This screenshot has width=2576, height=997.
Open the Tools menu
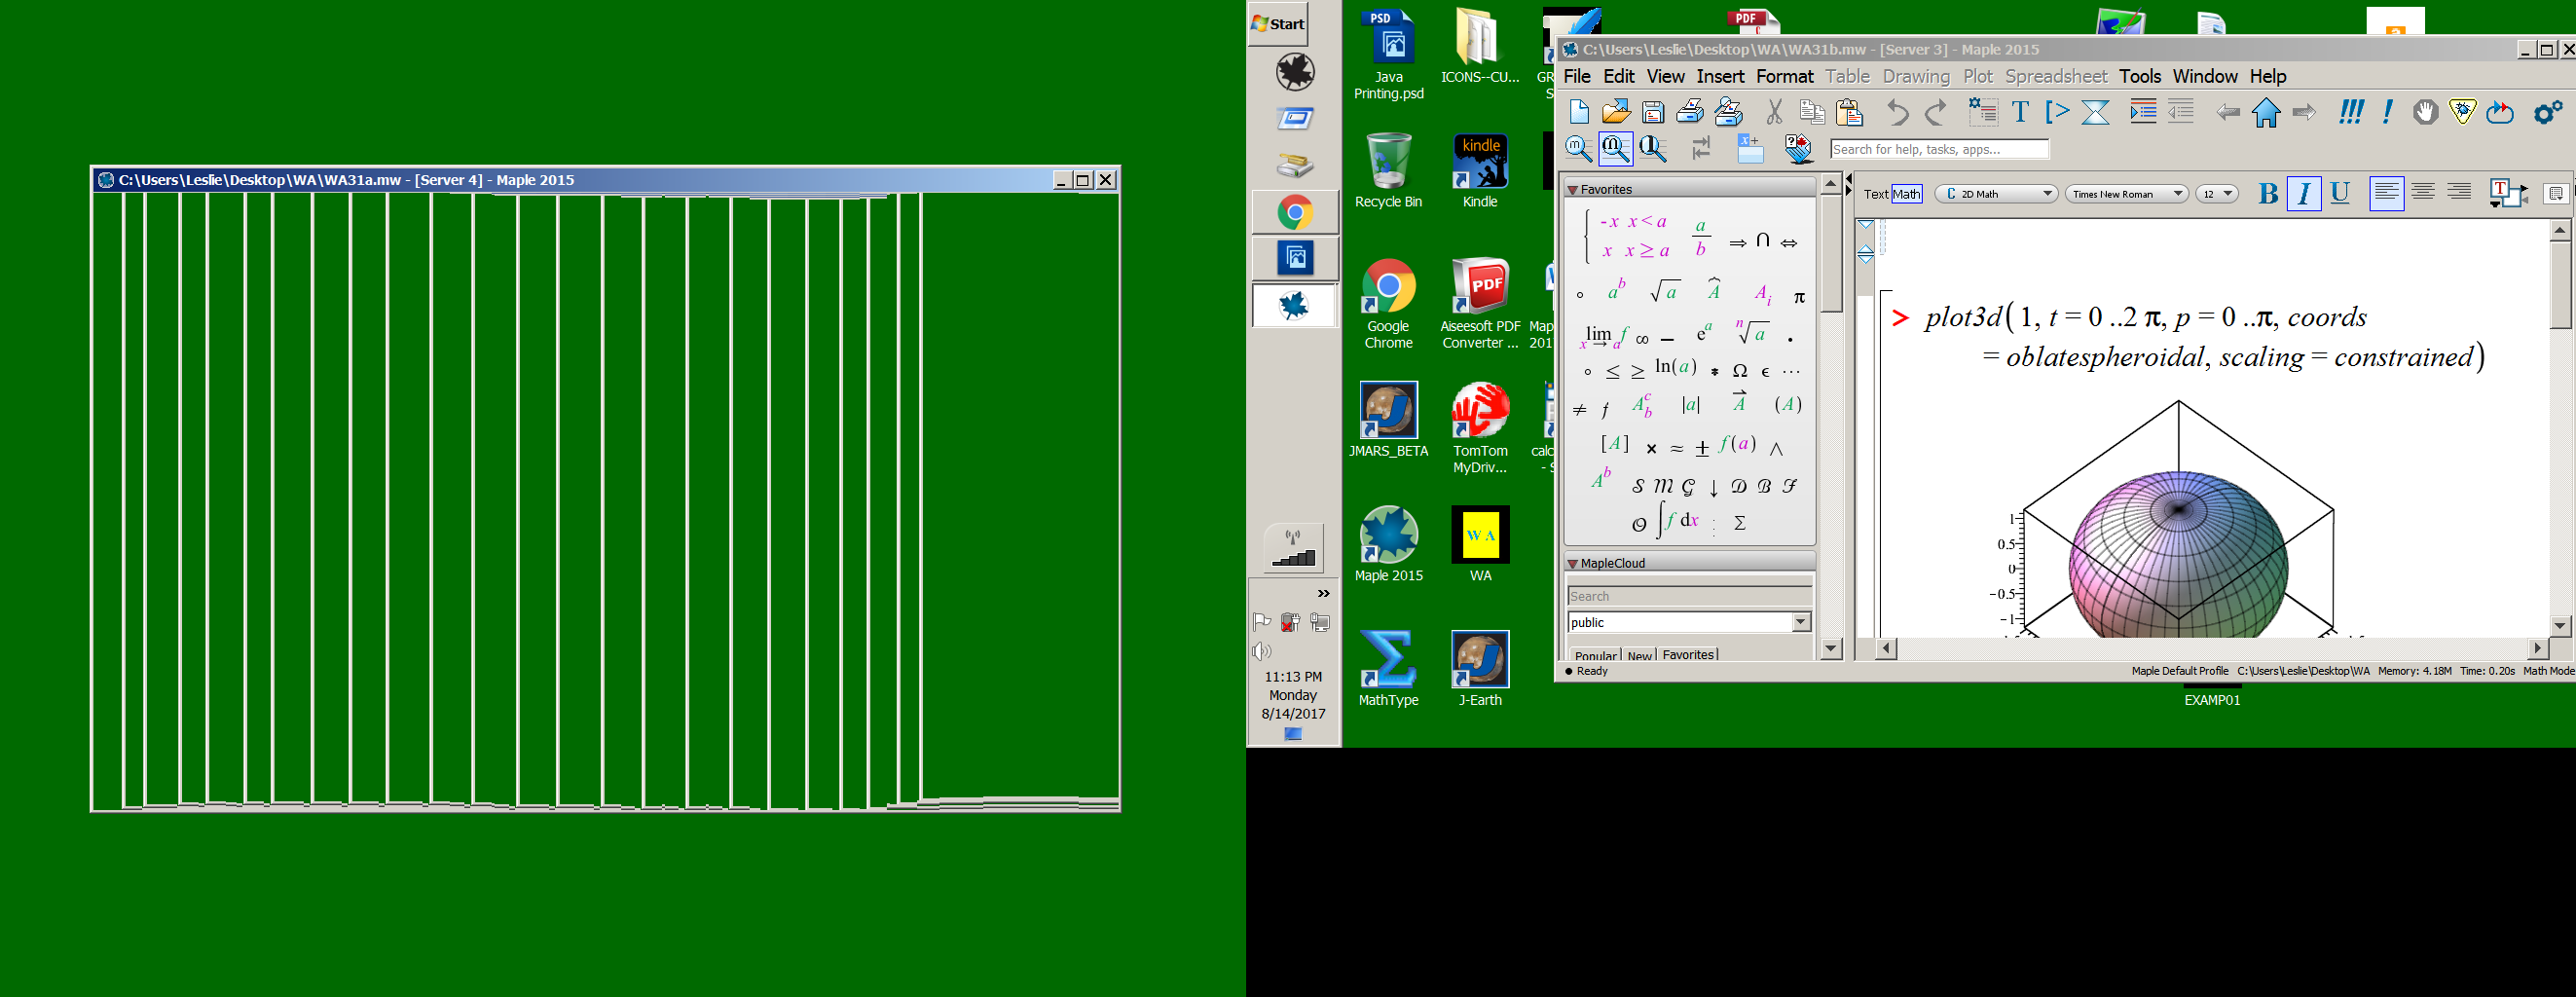click(x=2139, y=77)
